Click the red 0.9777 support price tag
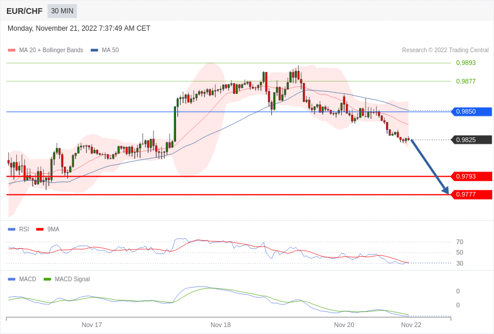 472,194
